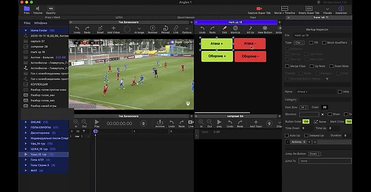Undo in the video window toolbar
371x192 pixels.
point(77,30)
